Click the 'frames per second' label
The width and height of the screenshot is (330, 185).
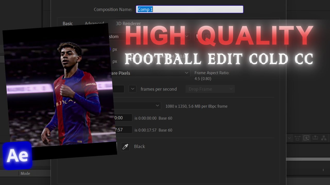pos(159,89)
